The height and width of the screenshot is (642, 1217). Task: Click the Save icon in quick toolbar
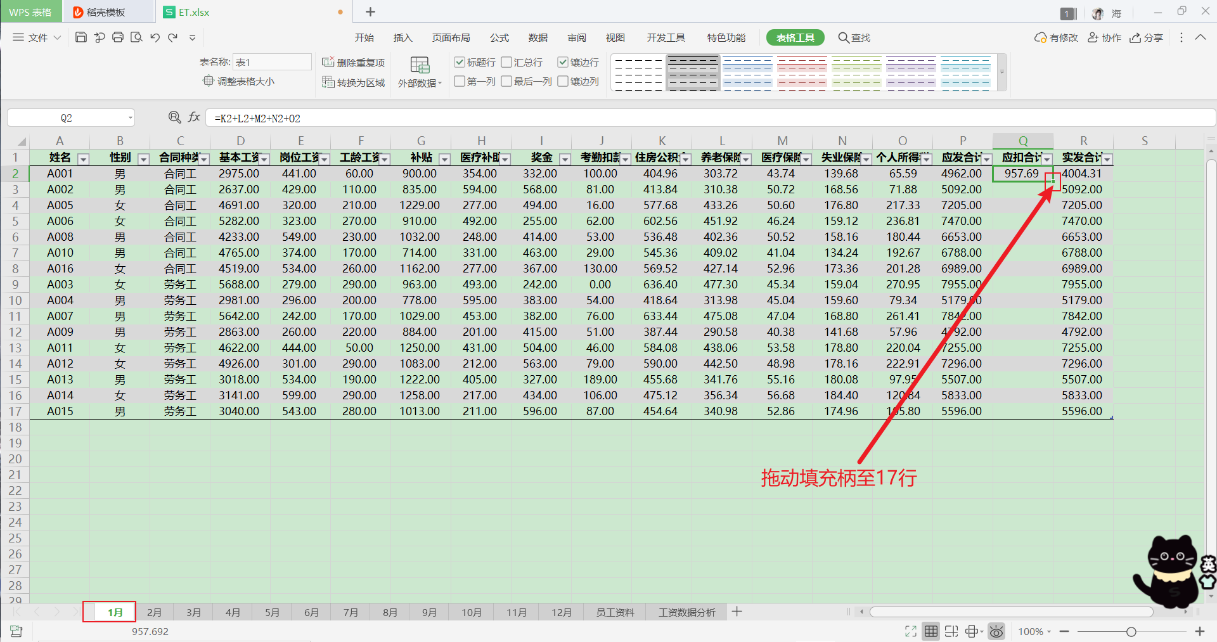point(80,37)
